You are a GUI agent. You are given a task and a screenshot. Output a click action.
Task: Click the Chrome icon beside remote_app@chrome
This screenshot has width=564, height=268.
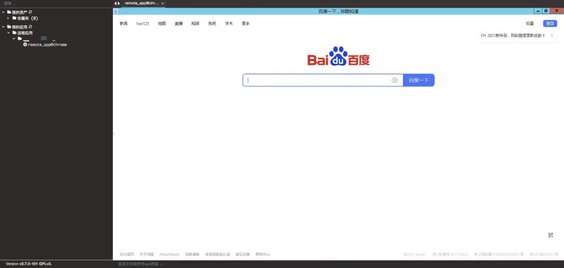pyautogui.click(x=25, y=45)
